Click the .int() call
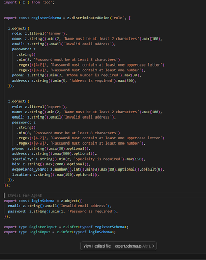The image size is (206, 260). coord(78,170)
